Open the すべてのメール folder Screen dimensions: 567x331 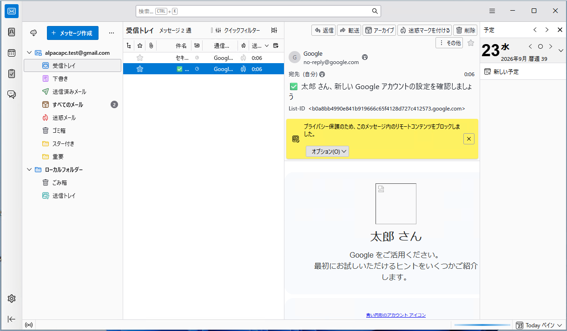(73, 104)
